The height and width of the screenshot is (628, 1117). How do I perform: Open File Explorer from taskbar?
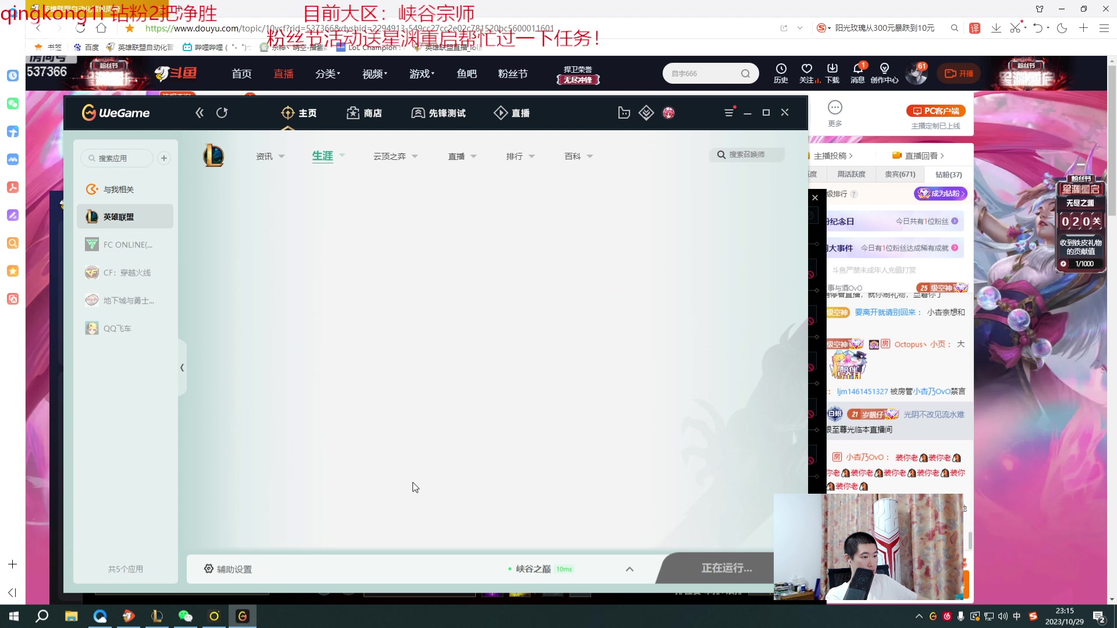(71, 616)
